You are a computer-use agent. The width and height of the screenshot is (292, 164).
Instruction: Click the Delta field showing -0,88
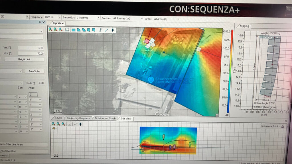[x=41, y=83]
